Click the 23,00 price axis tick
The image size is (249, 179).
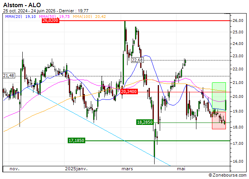point(238,56)
